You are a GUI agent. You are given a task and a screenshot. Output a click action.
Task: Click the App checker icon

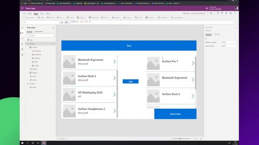211,13
